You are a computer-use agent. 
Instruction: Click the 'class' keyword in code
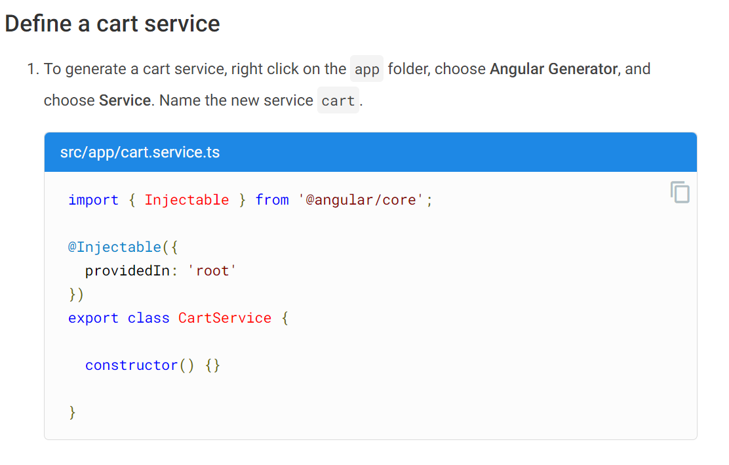click(148, 318)
